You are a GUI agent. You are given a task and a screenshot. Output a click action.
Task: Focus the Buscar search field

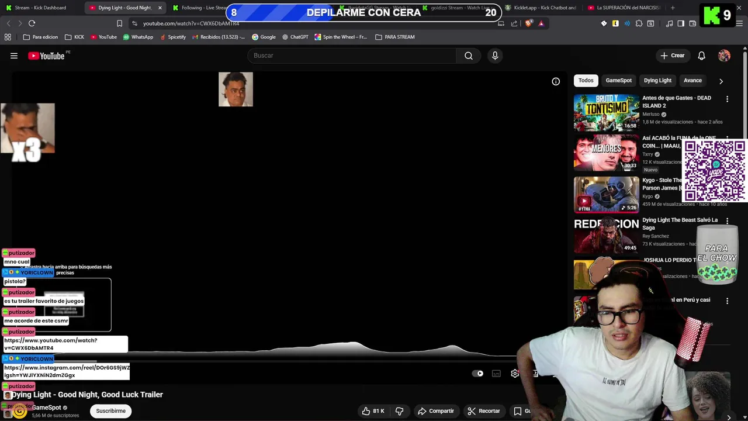(x=352, y=56)
